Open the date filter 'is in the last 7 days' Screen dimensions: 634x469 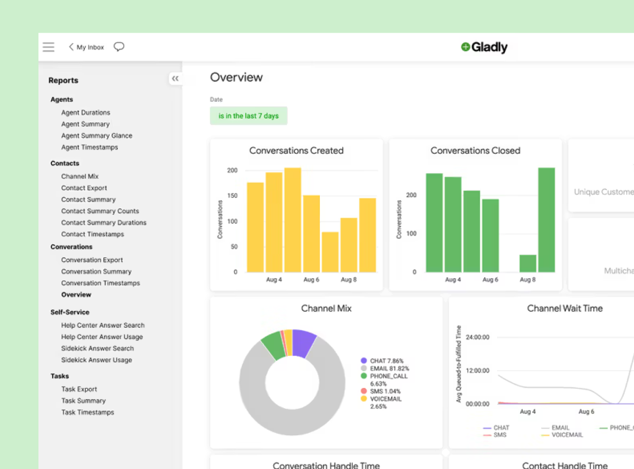pos(249,115)
